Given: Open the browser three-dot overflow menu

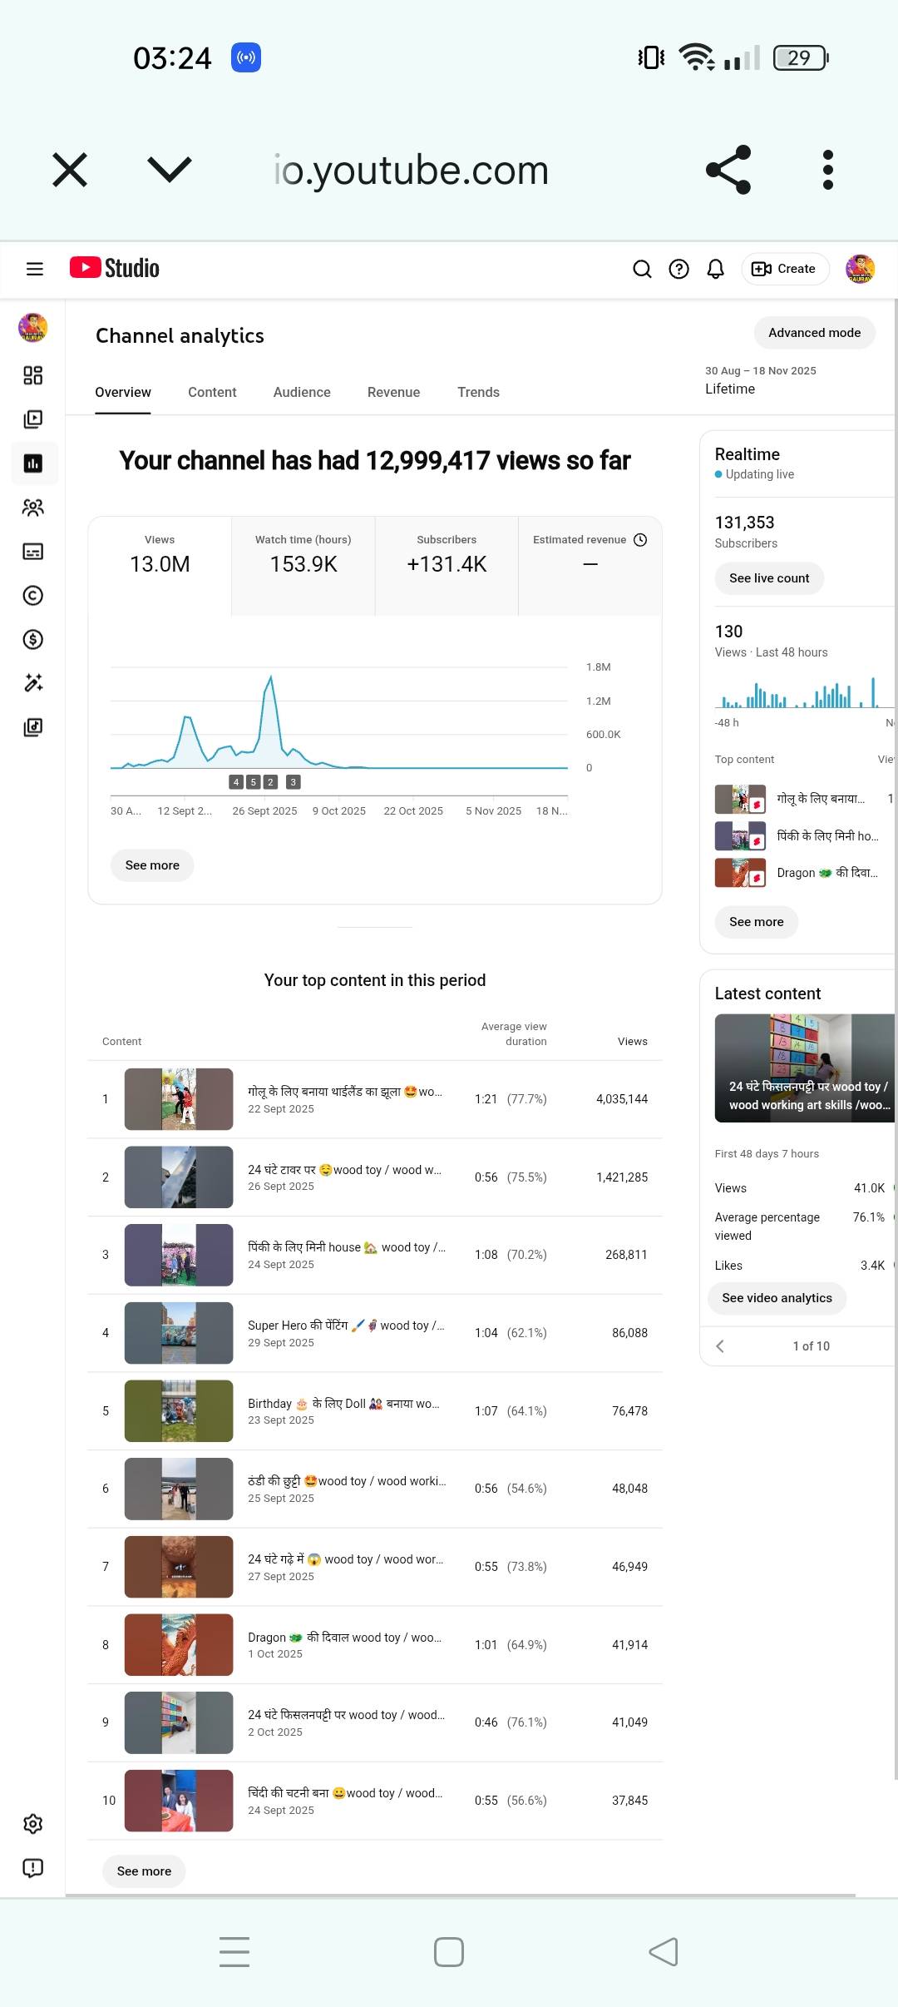Looking at the screenshot, I should click(x=827, y=171).
